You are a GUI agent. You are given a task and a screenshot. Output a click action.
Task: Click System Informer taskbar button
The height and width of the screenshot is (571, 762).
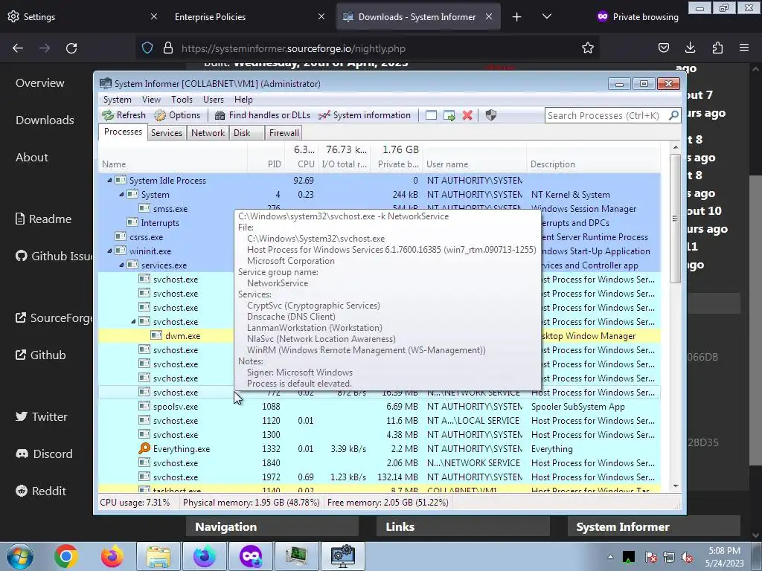coord(342,556)
